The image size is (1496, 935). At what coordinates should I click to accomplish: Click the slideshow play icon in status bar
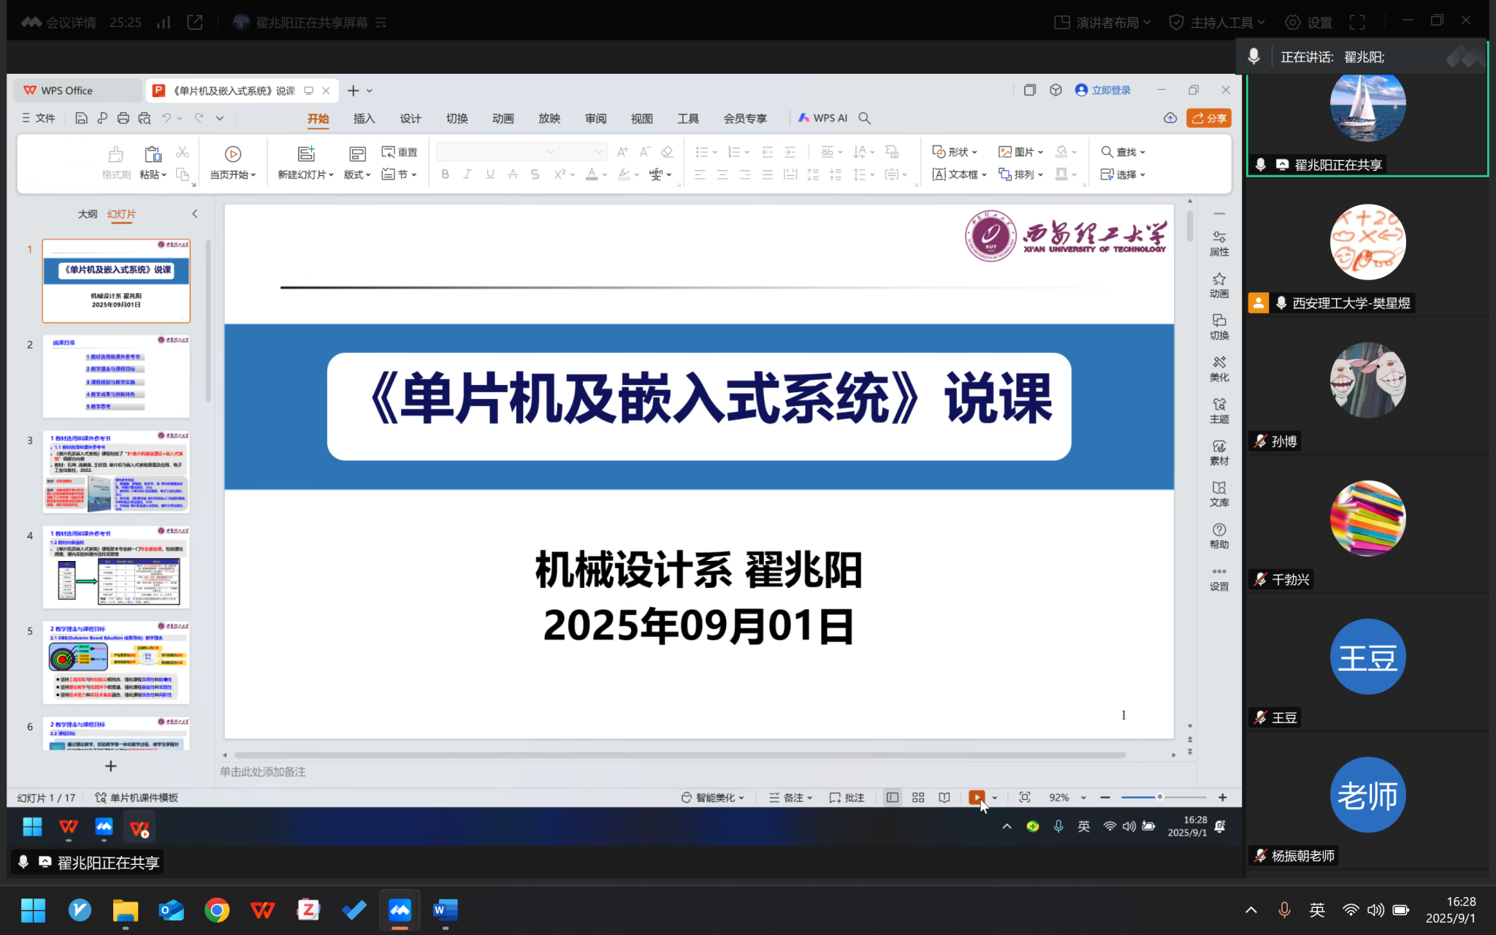tap(977, 798)
